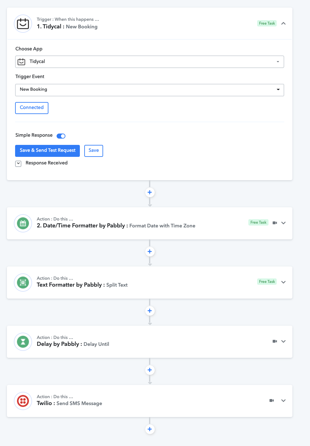310x446 pixels.
Task: Expand the Date/Time Formatter step
Action: (283, 223)
